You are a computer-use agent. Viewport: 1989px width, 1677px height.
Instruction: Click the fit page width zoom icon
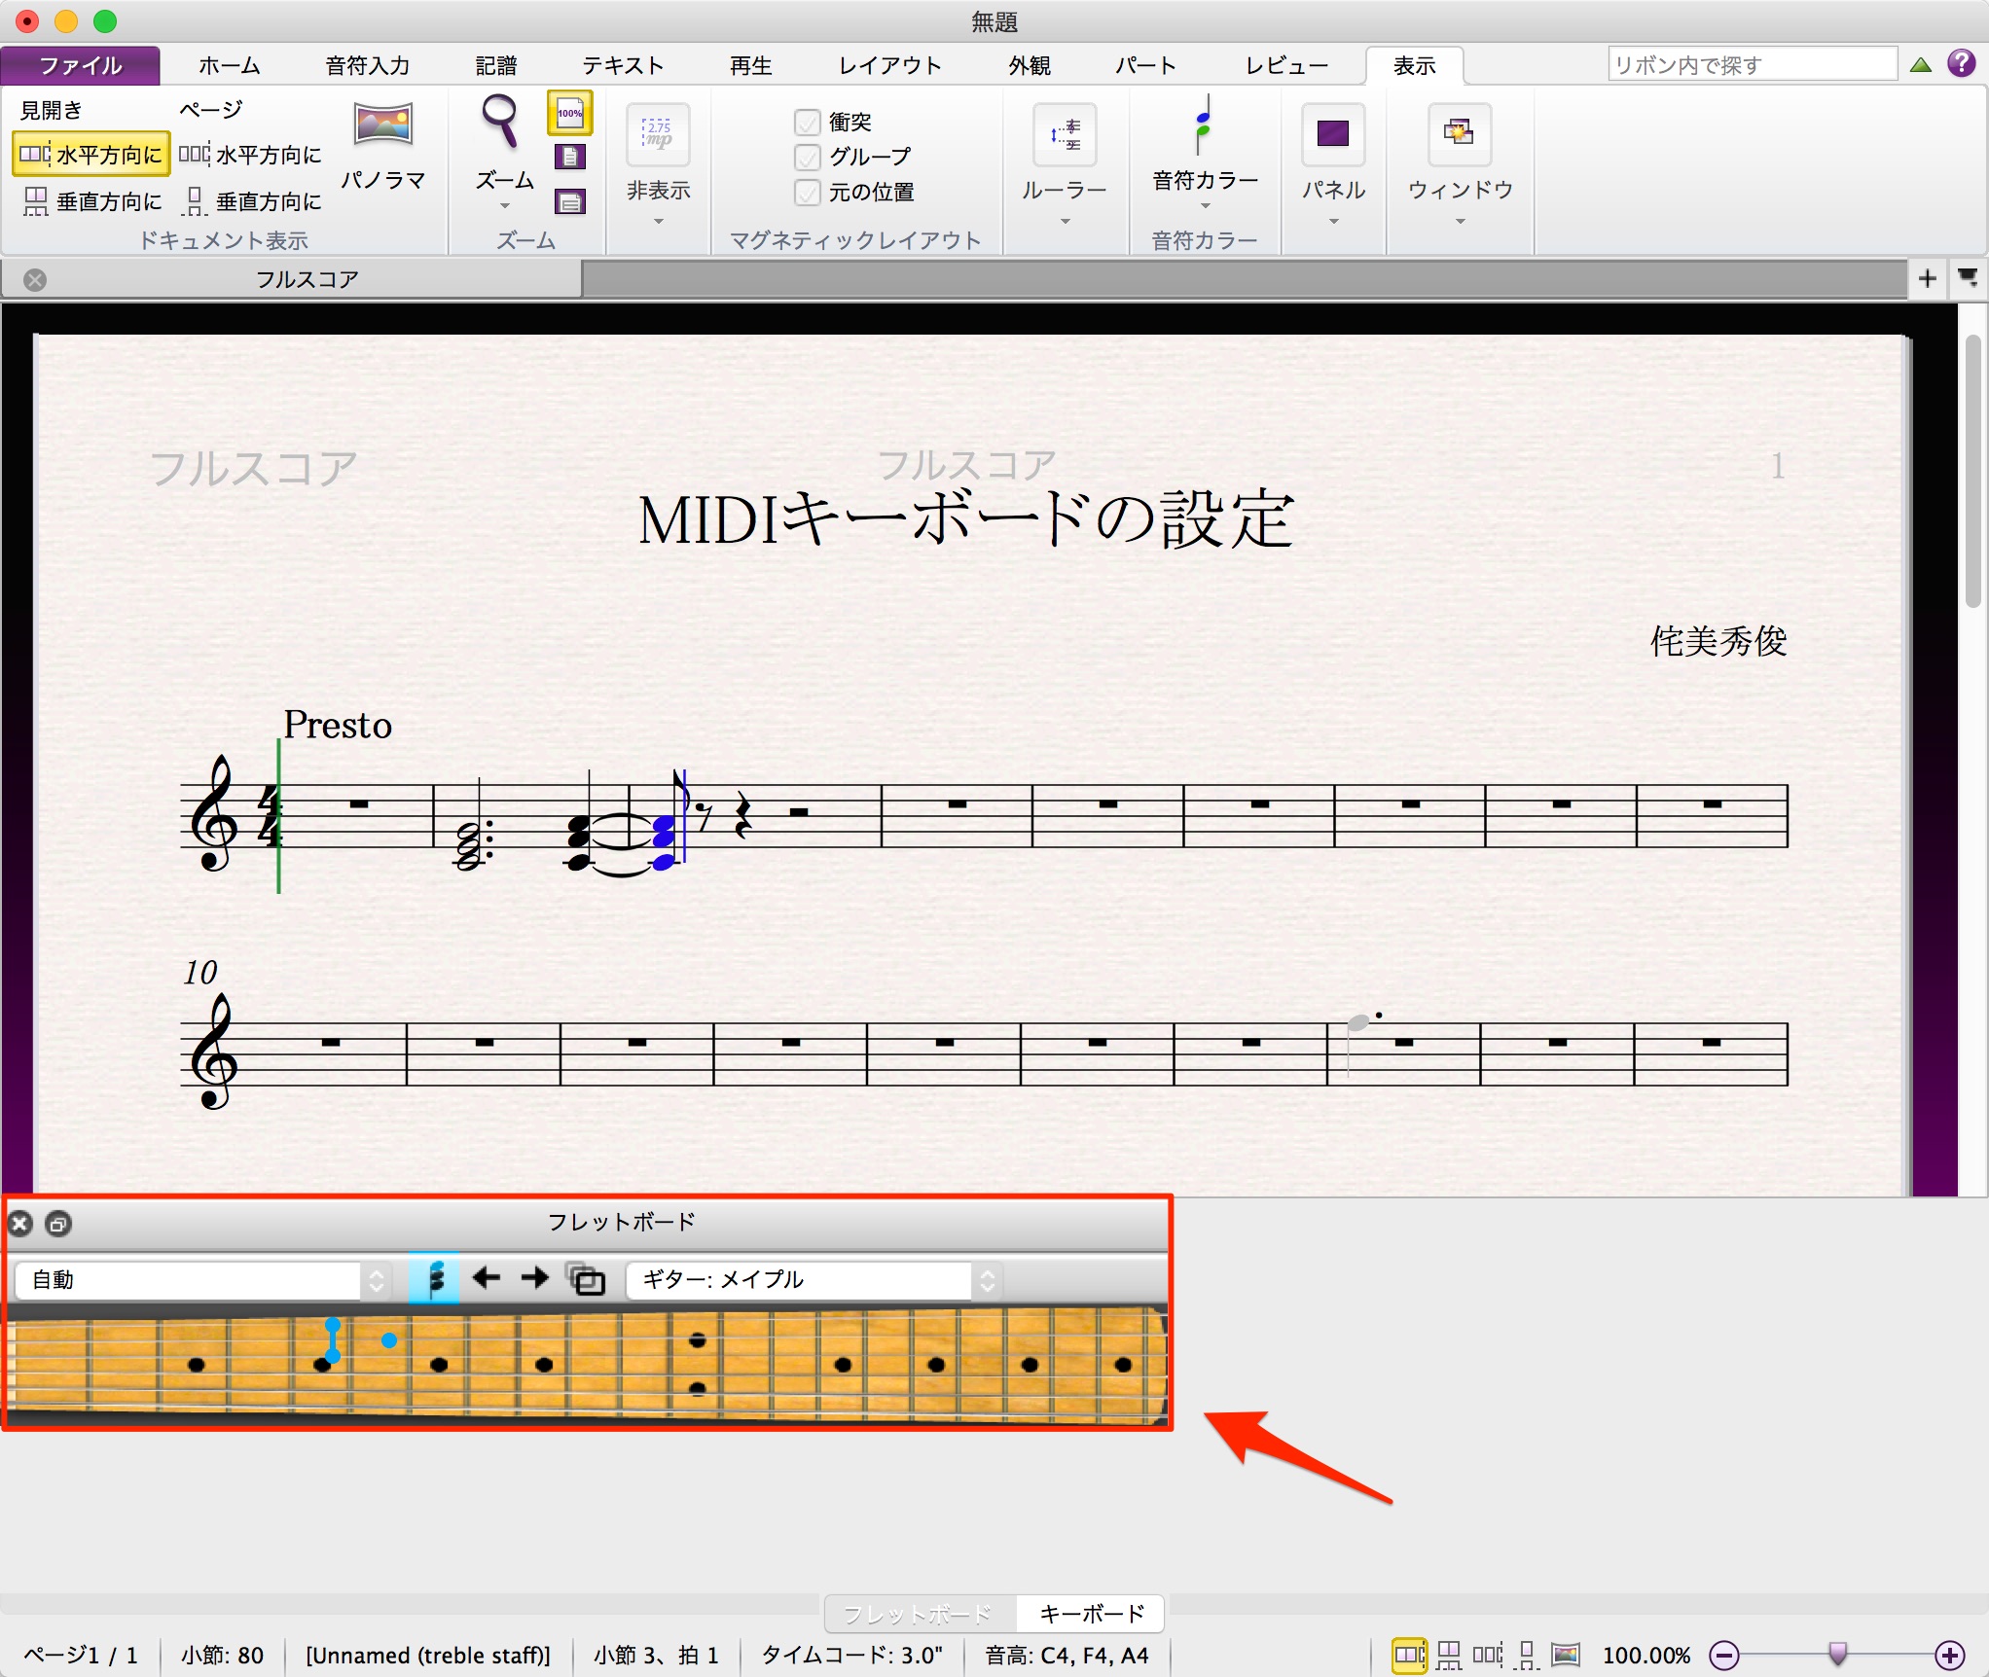(x=570, y=201)
